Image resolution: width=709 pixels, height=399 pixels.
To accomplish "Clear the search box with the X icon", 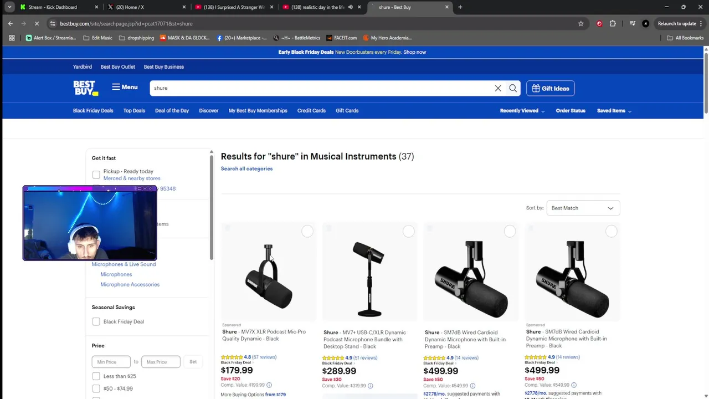I will (498, 88).
